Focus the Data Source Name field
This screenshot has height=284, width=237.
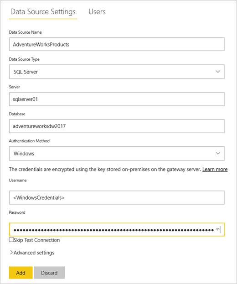[x=117, y=44]
